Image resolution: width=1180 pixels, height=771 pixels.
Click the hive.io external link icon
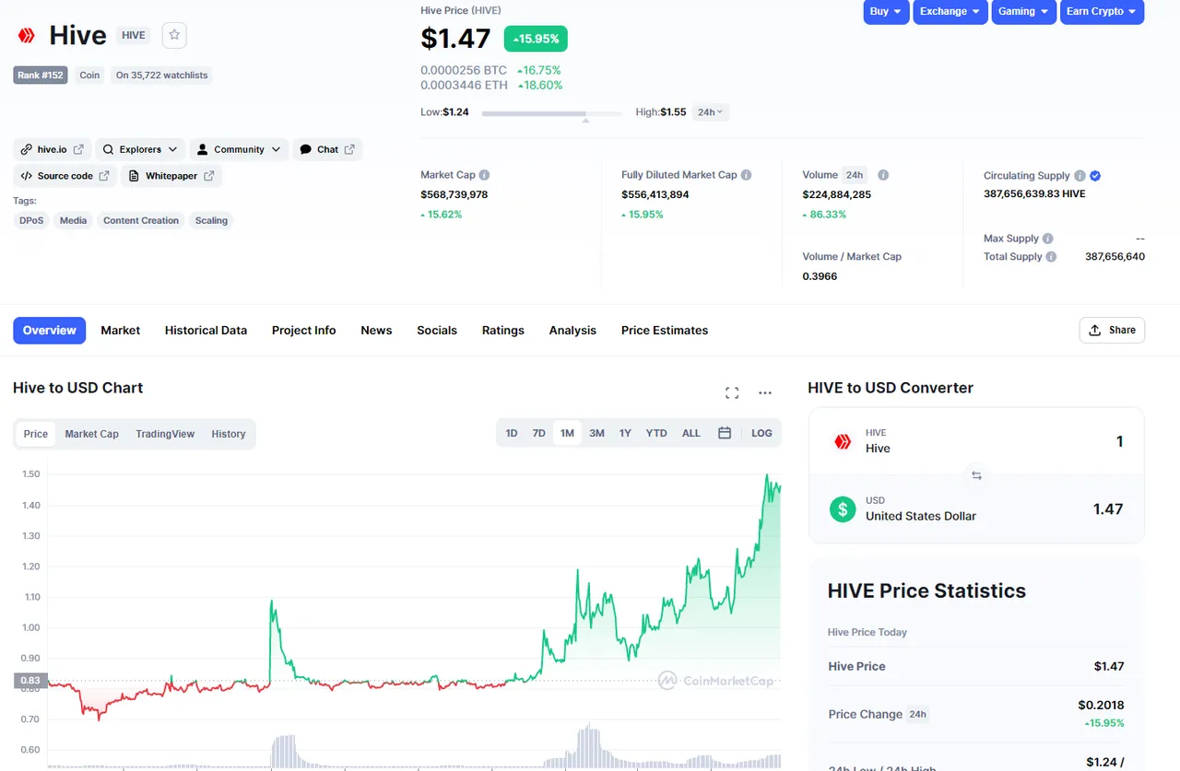tap(78, 149)
